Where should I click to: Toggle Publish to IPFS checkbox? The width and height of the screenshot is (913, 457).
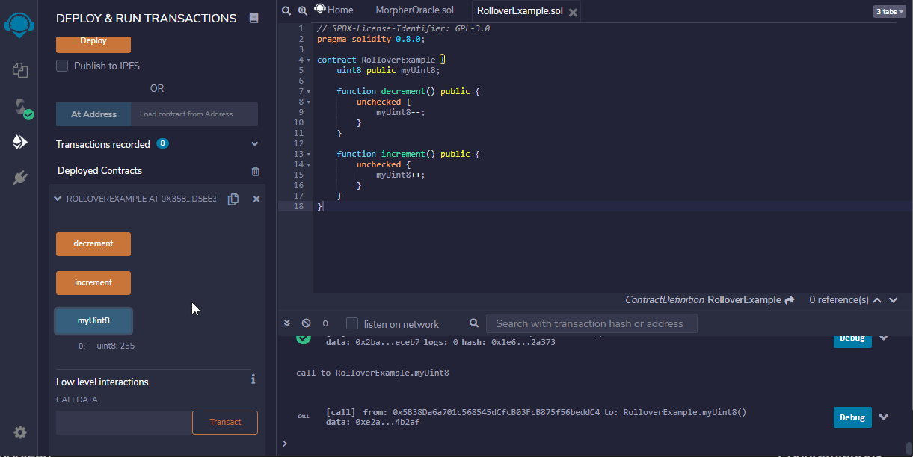click(x=63, y=66)
